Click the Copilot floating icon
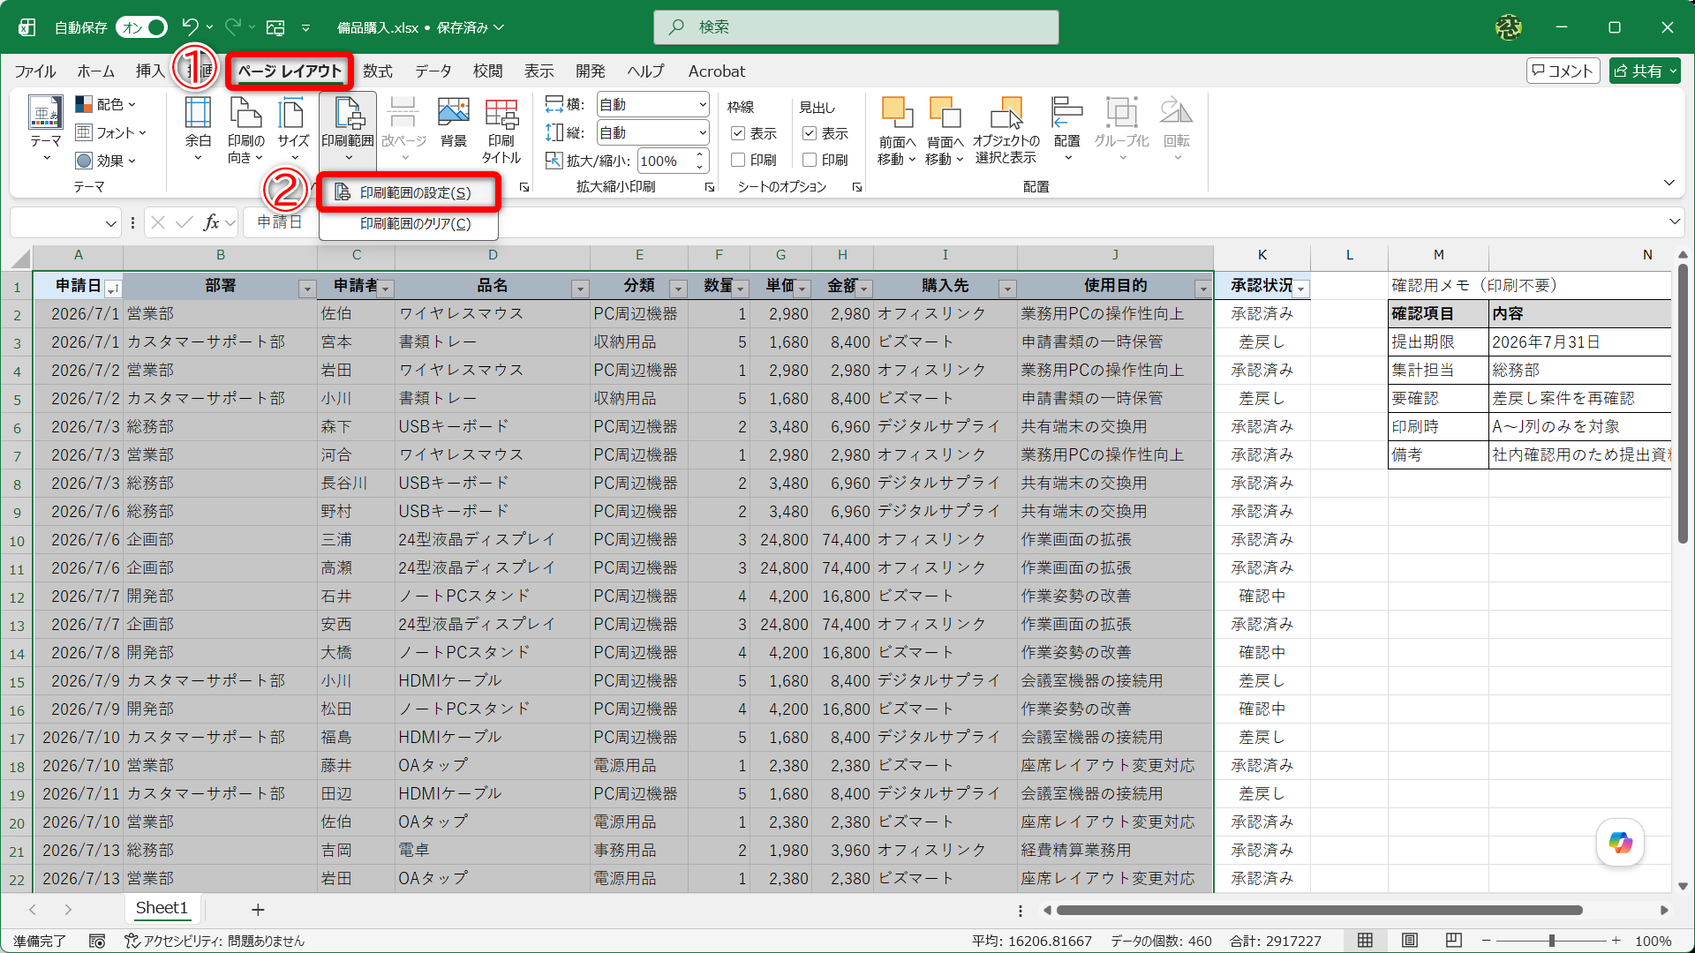The image size is (1695, 953). (1620, 843)
